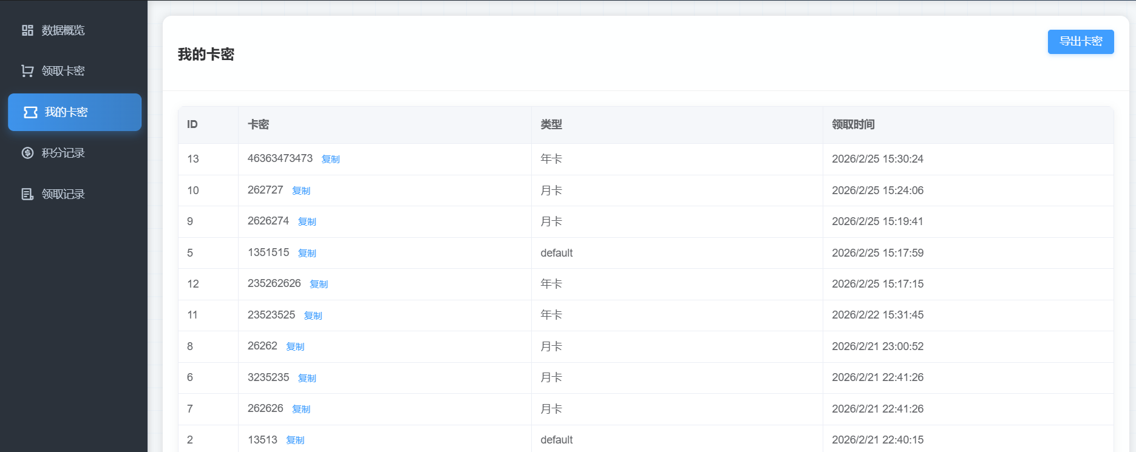Click 复制 beside 262626

301,409
